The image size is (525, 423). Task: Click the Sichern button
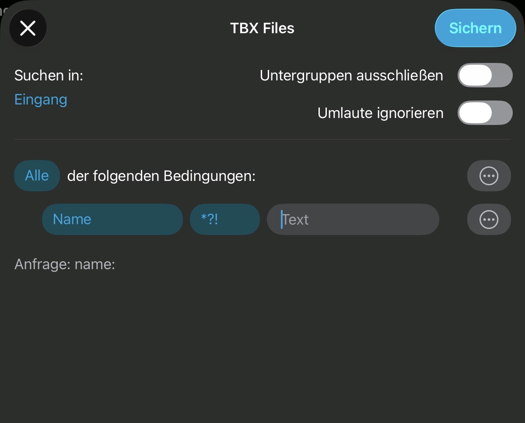click(475, 28)
